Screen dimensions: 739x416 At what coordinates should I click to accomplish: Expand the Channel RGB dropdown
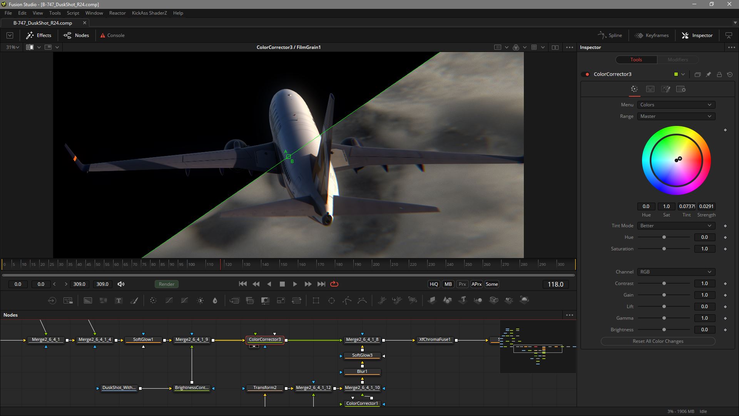click(675, 272)
